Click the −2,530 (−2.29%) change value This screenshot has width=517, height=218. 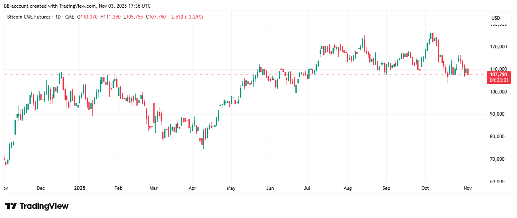coord(186,17)
